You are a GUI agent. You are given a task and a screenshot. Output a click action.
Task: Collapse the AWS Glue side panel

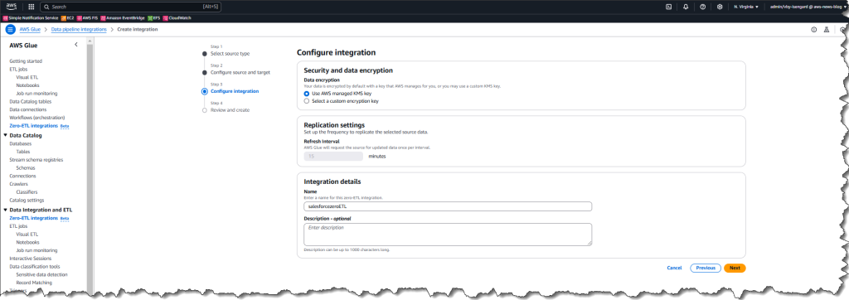point(75,45)
